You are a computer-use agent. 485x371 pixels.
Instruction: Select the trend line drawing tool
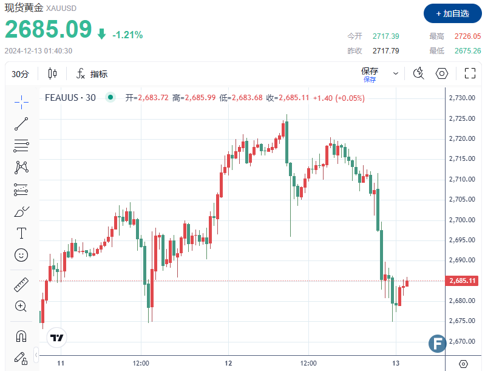click(21, 124)
